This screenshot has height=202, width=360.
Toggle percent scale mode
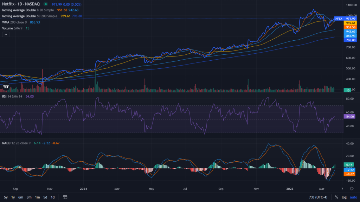pos(336,197)
